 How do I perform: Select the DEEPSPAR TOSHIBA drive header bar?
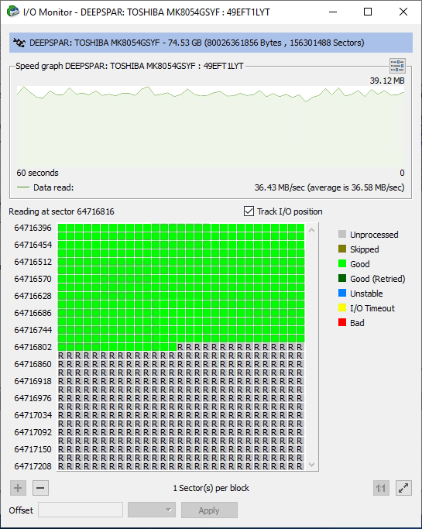(211, 43)
